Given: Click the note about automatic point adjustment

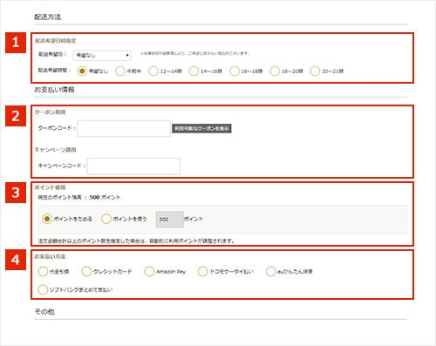Looking at the screenshot, I should pyautogui.click(x=136, y=241).
